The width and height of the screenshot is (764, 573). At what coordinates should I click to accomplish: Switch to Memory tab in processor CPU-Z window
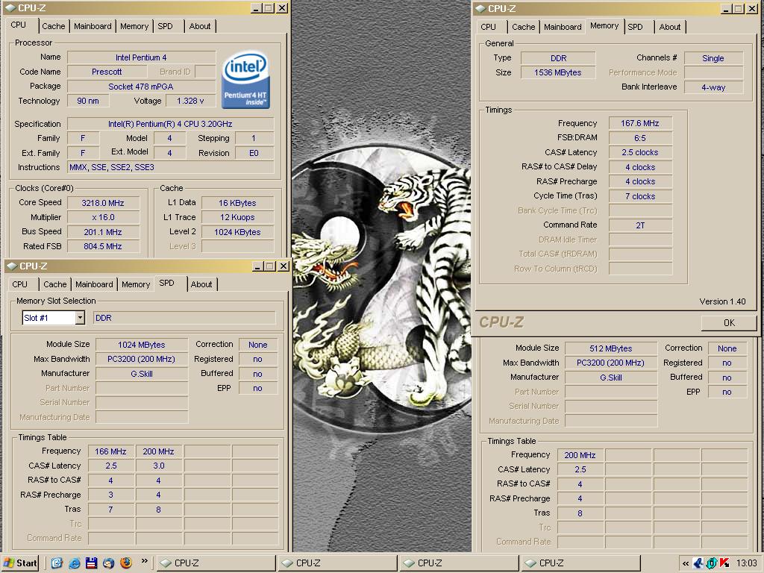(x=134, y=26)
